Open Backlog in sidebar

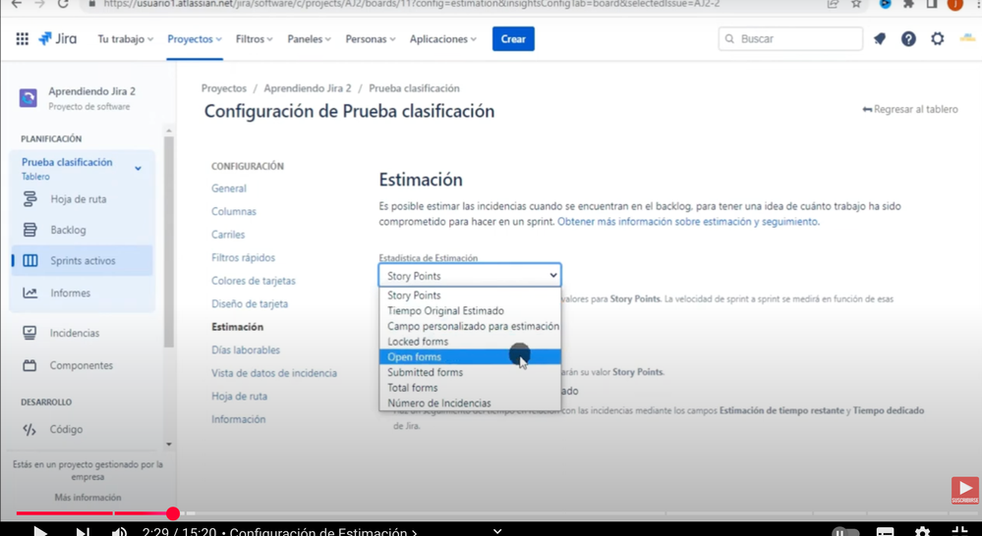(68, 230)
